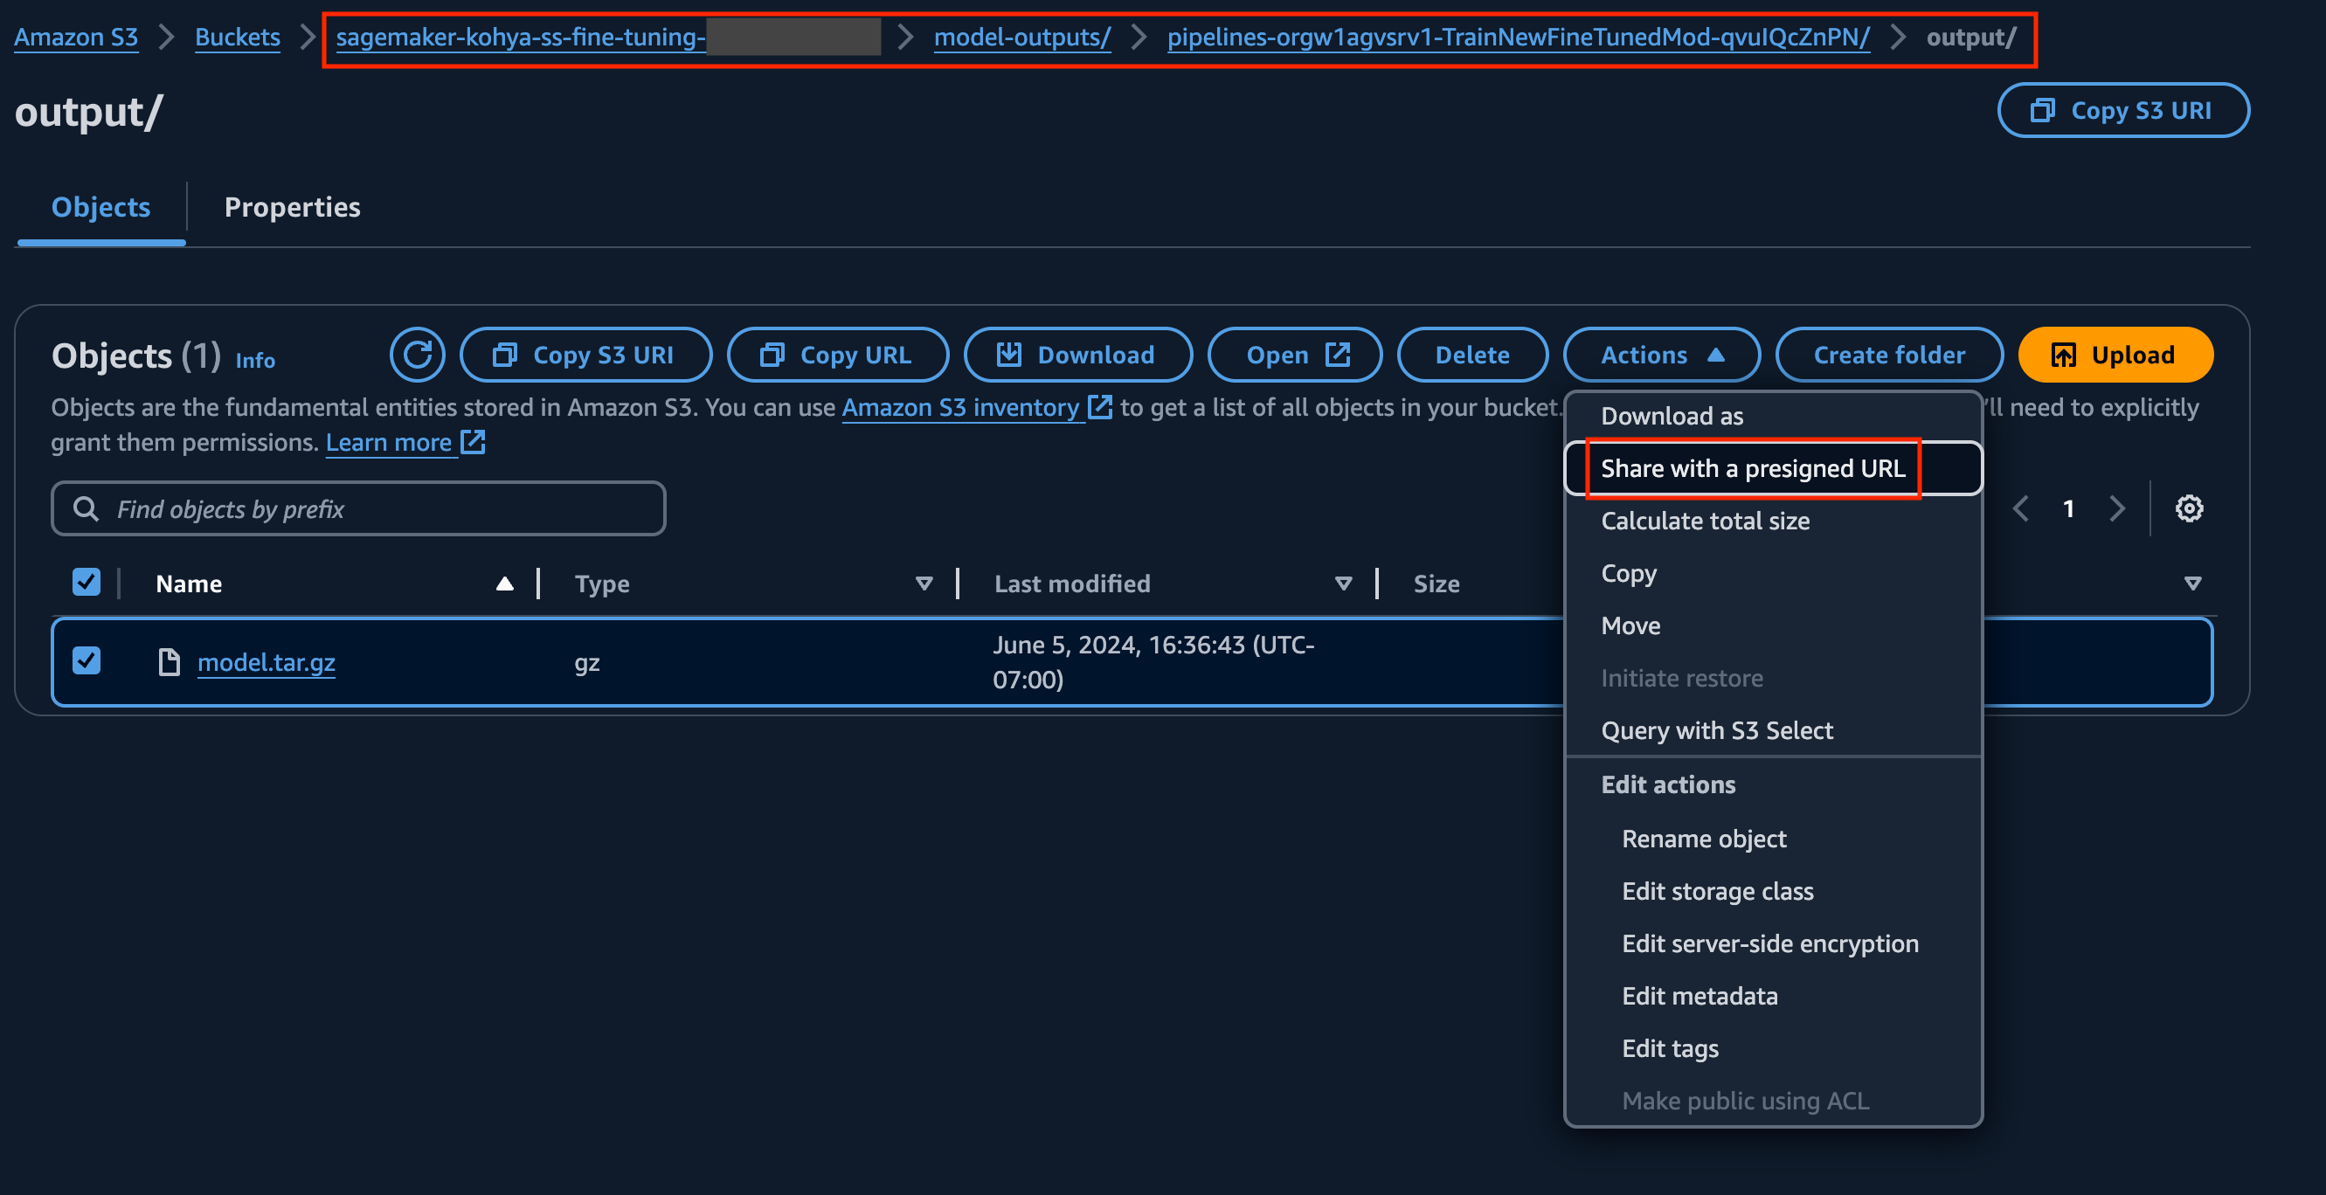The width and height of the screenshot is (2326, 1195).
Task: Collapse the Actions dropdown
Action: click(1660, 355)
